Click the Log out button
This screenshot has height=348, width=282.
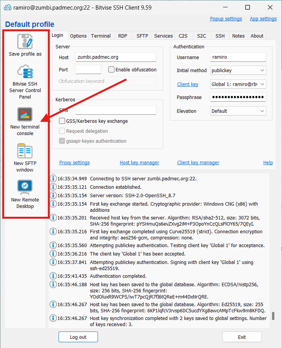[78, 337]
